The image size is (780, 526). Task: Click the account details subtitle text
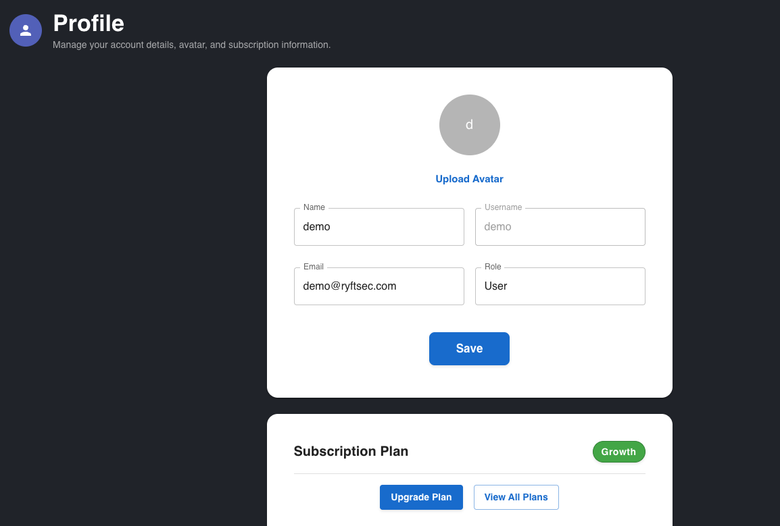191,45
